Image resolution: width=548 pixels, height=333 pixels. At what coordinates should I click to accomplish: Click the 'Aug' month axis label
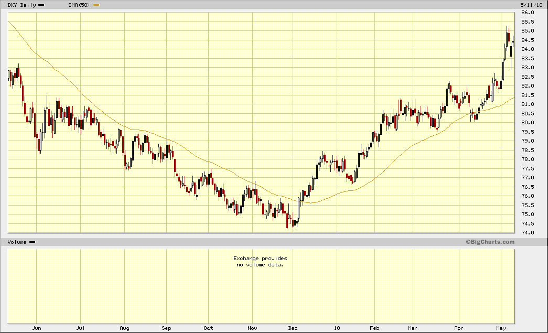[x=124, y=328]
